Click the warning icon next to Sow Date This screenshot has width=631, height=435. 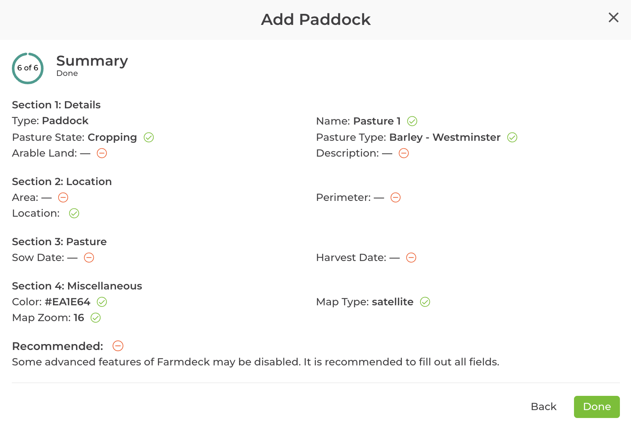[89, 258]
